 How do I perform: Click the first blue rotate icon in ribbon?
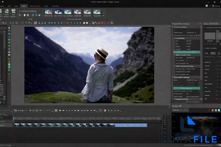pos(33,15)
